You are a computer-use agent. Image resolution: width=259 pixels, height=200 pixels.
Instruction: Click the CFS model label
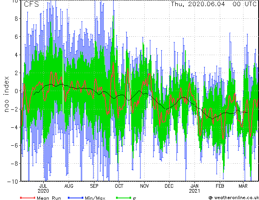31,4
